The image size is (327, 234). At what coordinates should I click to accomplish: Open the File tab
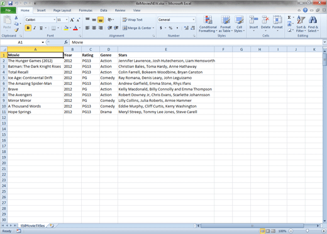(8, 10)
